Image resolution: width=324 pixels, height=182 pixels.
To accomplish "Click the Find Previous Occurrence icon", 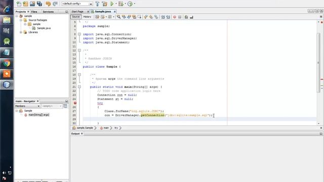I will (124, 17).
